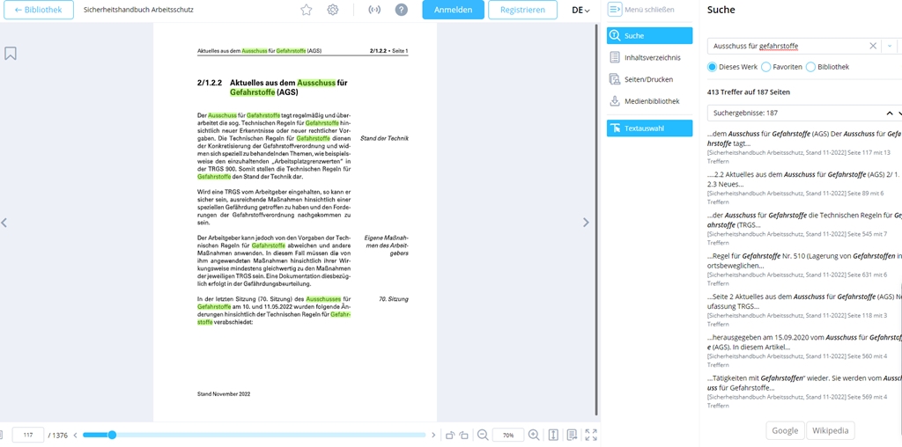Screen dimensions: 902x447
Task: Zoom out with minus magnifier
Action: [483, 435]
